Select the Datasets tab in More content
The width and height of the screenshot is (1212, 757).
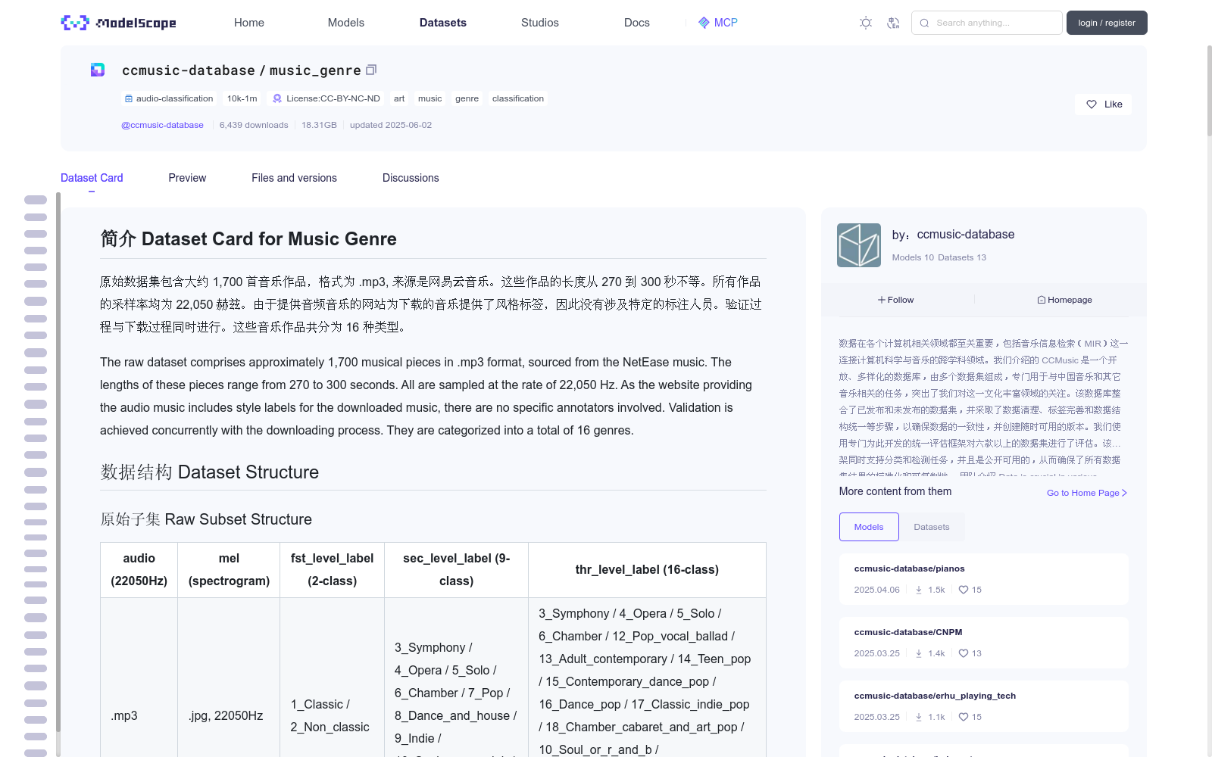(x=932, y=527)
